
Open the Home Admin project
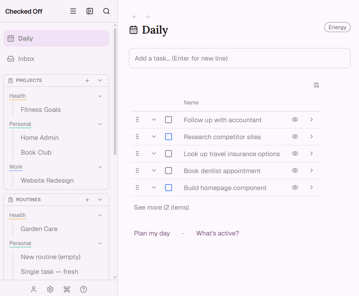coord(40,138)
